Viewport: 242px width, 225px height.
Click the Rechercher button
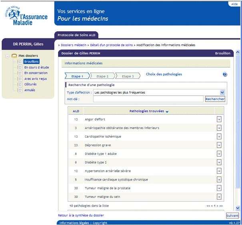tap(215, 99)
